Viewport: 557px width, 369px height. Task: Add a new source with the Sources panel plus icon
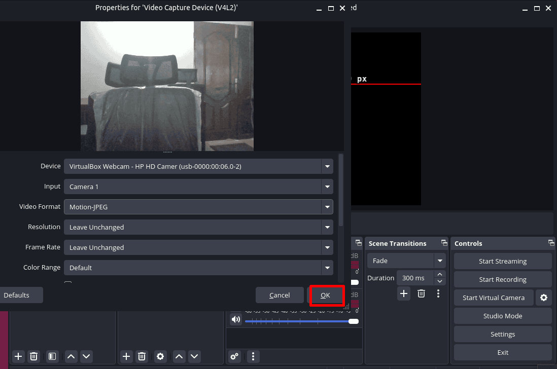coord(126,356)
